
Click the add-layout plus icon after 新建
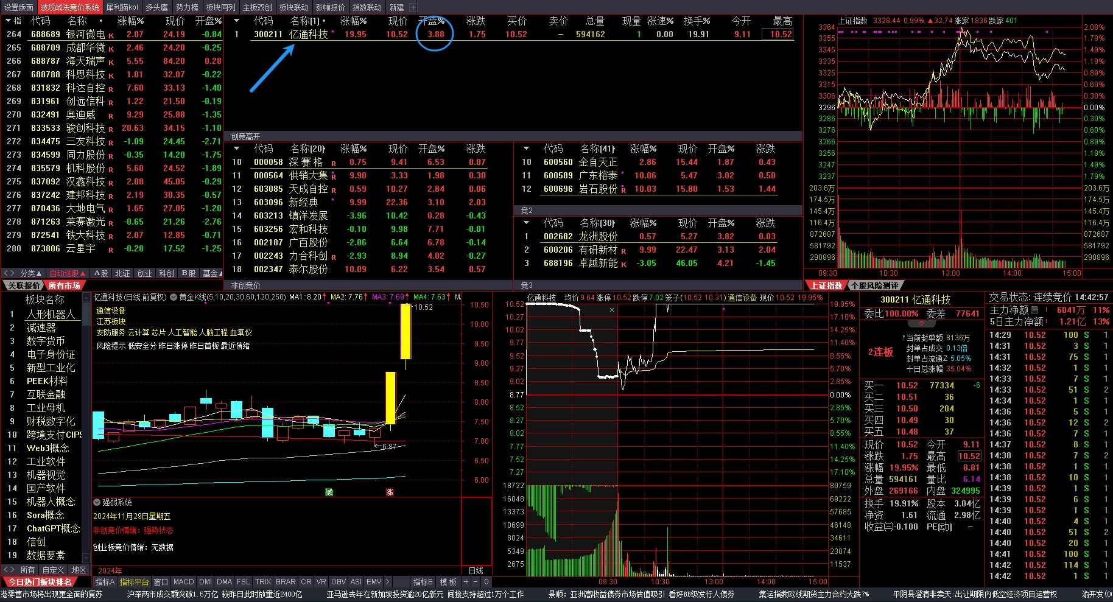click(413, 7)
